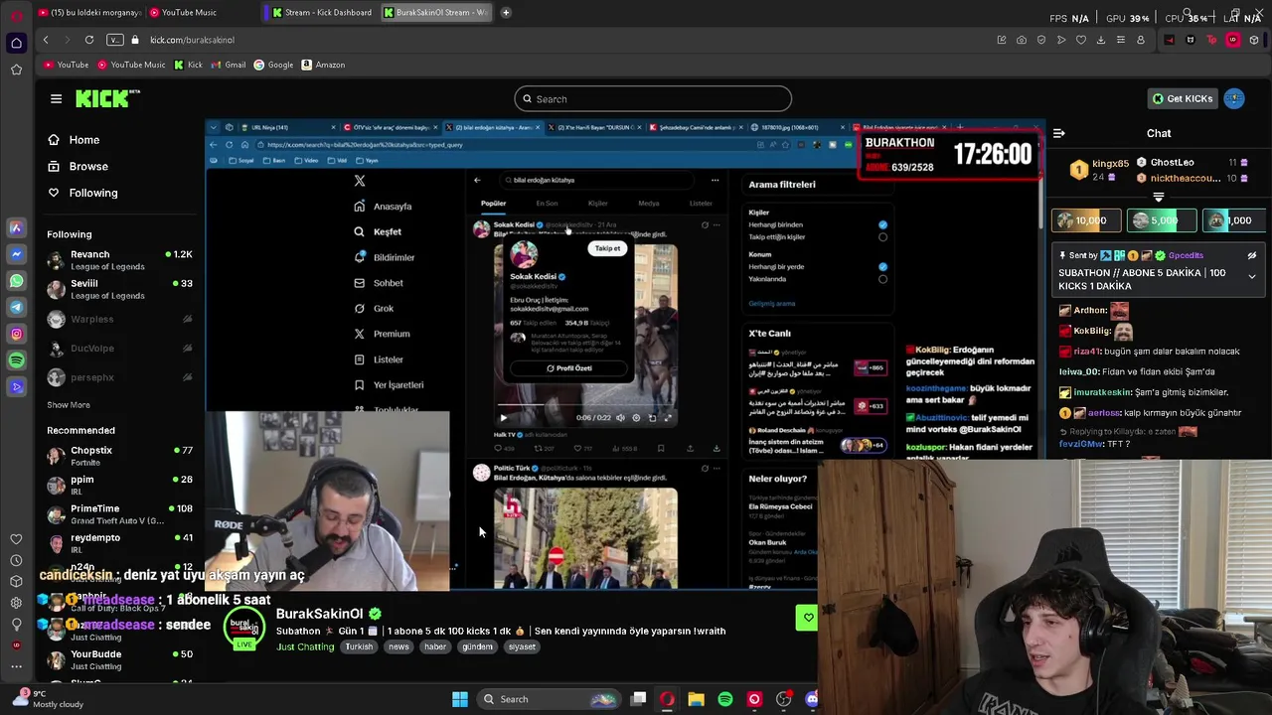Open Windows Start menu
This screenshot has width=1272, height=715.
coord(459,699)
